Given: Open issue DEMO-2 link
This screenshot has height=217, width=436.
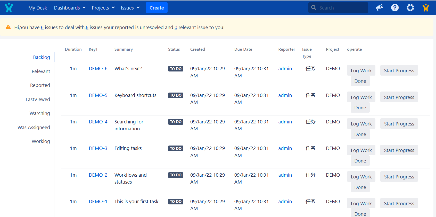Looking at the screenshot, I should click(x=98, y=175).
